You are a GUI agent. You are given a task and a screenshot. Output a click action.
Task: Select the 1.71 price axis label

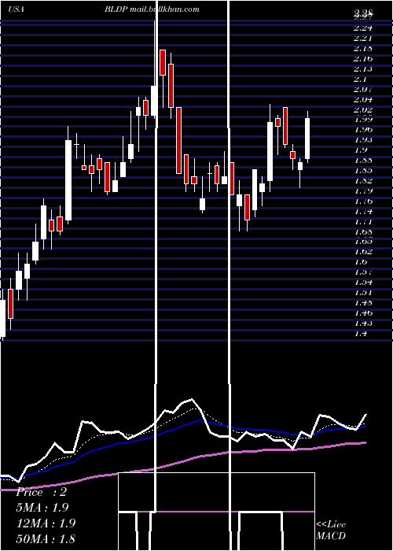coord(363,221)
